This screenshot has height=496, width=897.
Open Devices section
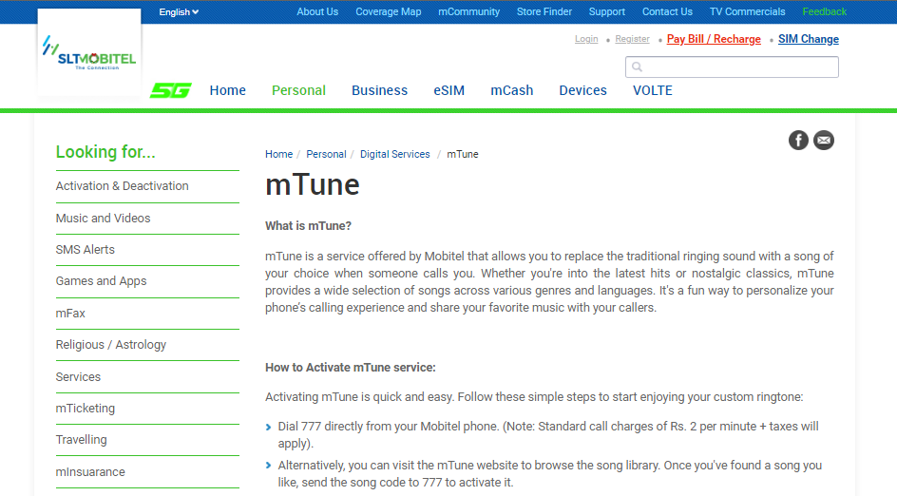pos(582,90)
